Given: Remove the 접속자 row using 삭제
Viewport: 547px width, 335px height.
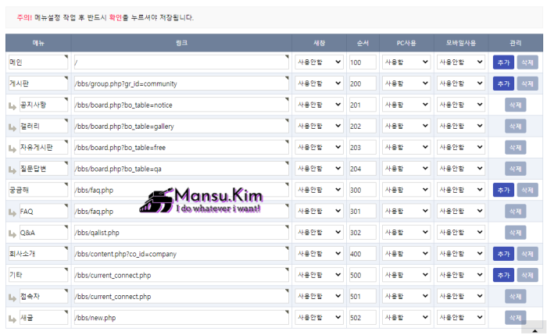Looking at the screenshot, I should click(x=515, y=296).
